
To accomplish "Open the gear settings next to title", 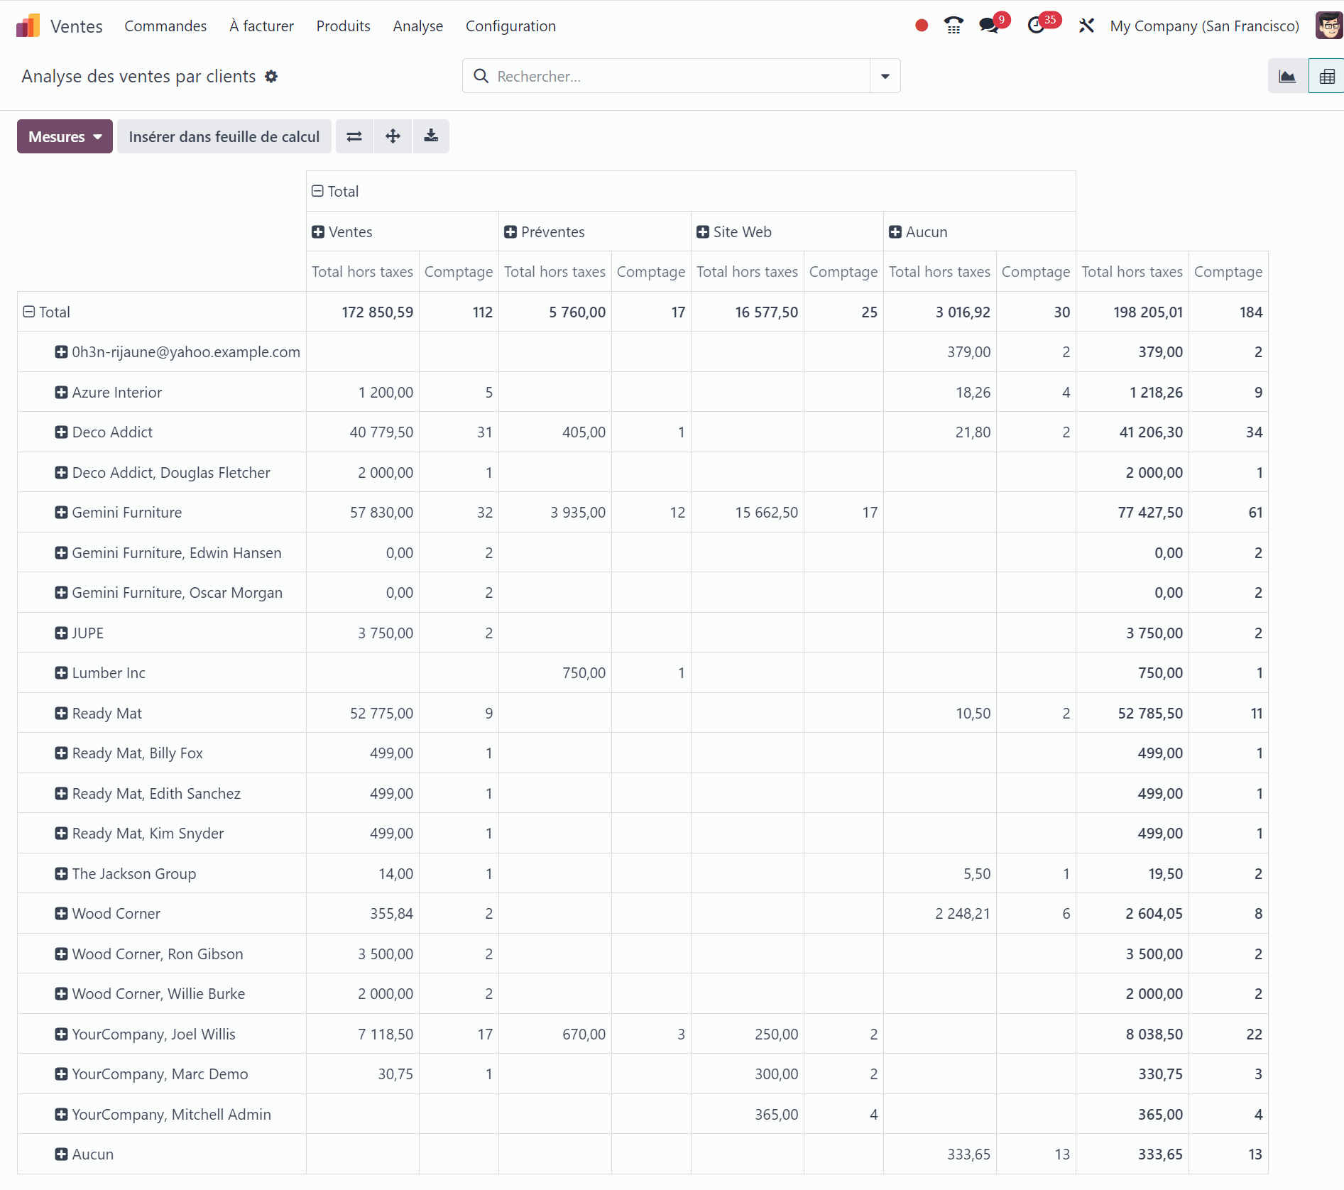I will [x=271, y=77].
